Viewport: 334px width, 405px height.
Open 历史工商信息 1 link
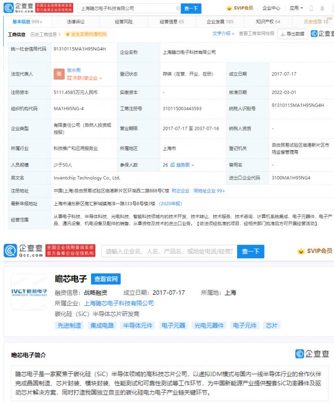(46, 34)
